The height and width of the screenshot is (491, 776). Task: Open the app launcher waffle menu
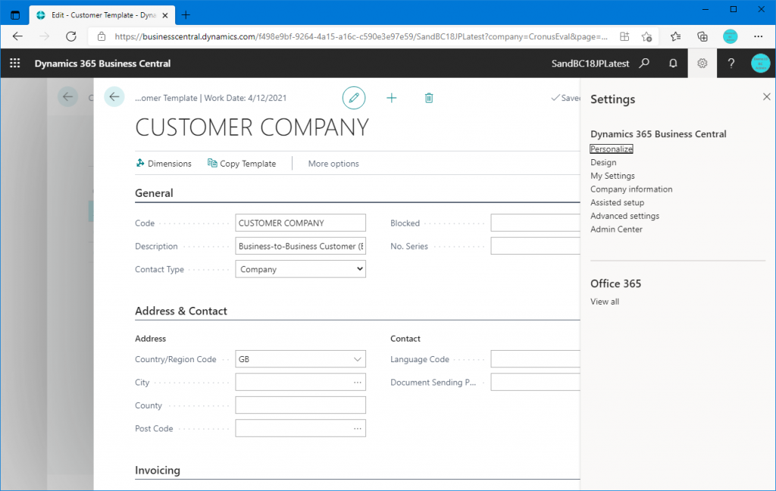(15, 64)
